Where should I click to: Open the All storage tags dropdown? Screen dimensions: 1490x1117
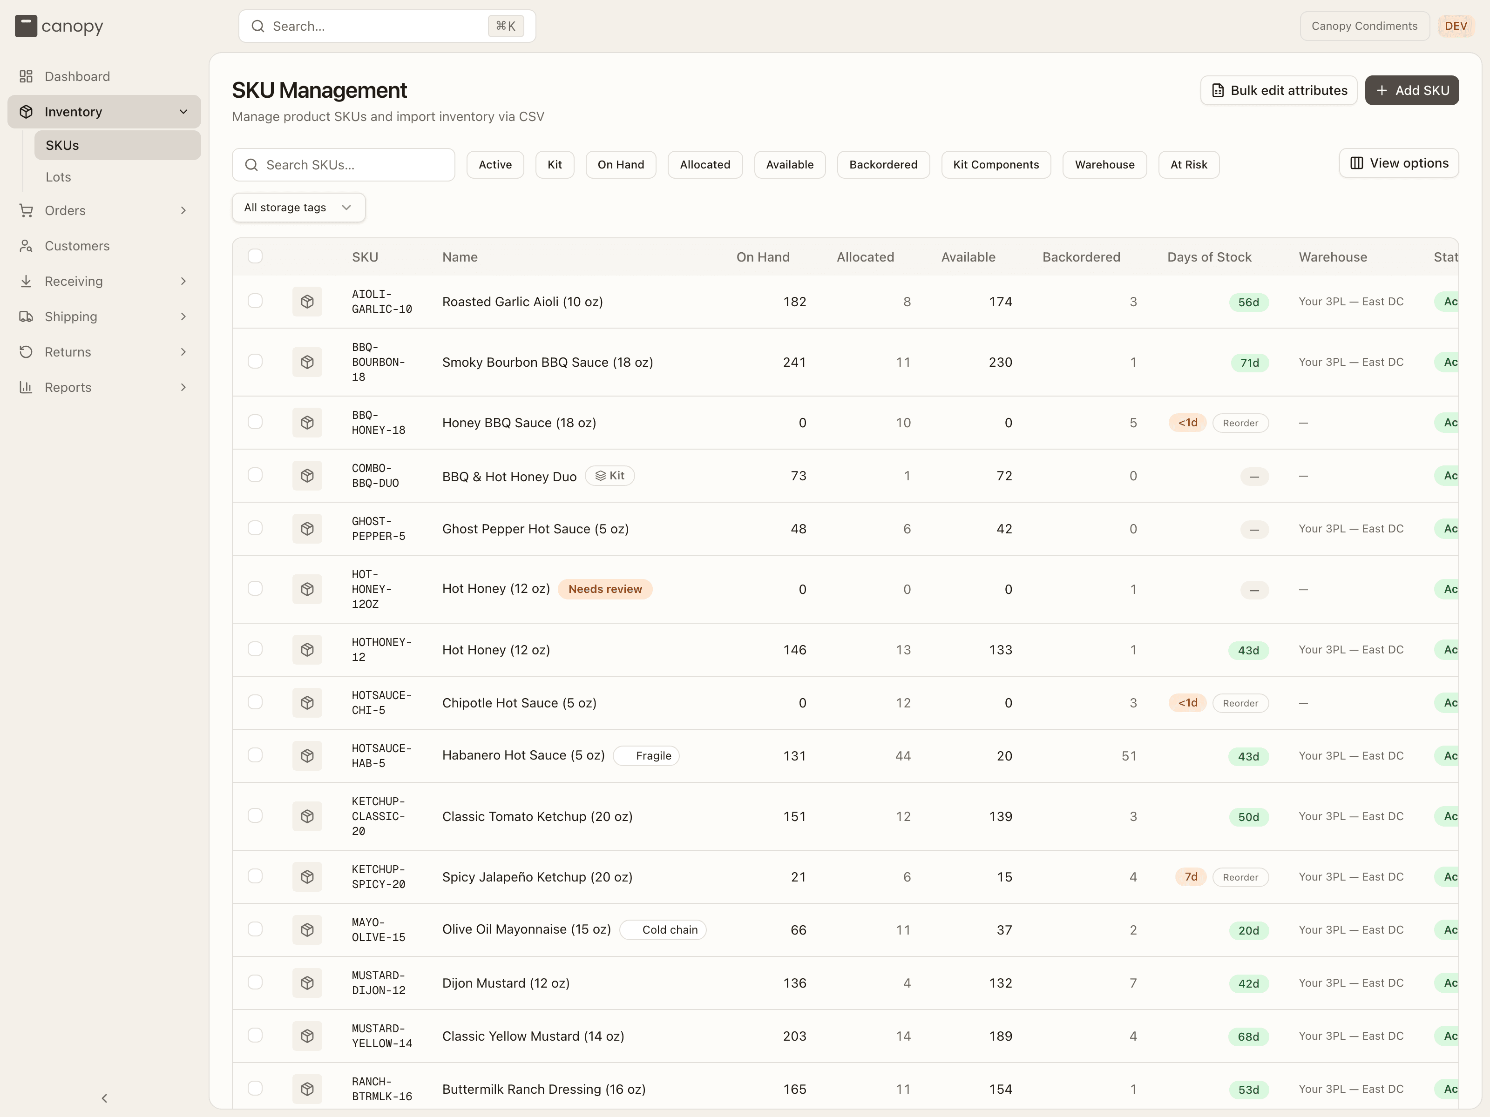pyautogui.click(x=298, y=208)
